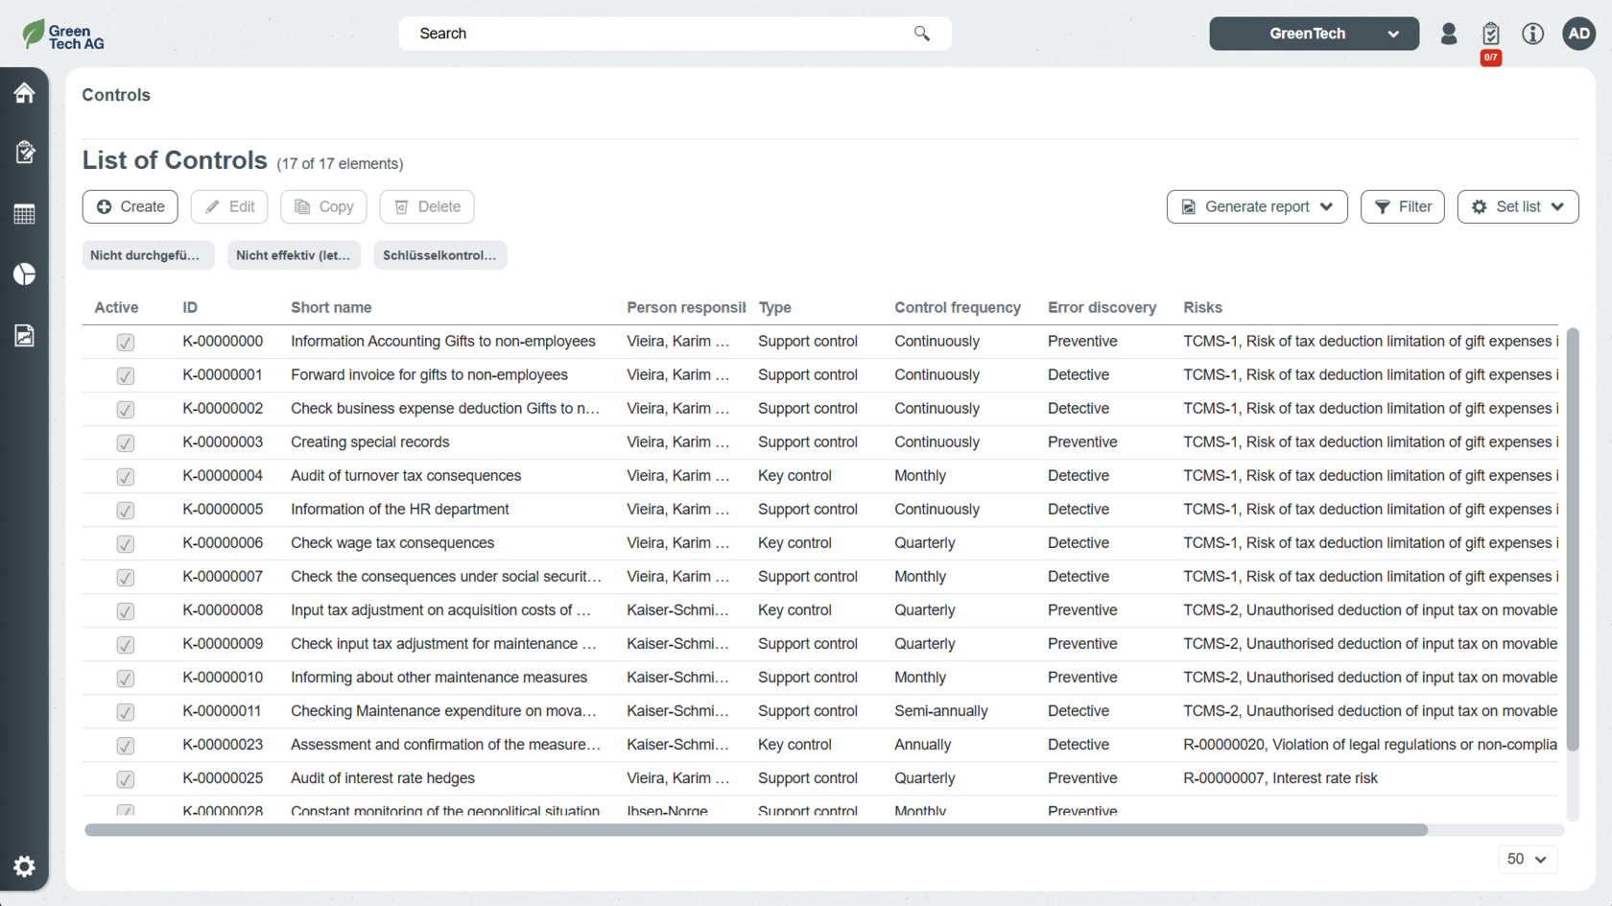Screen dimensions: 1612x906
Task: Expand the GreenTech company dropdown
Action: pos(1314,34)
